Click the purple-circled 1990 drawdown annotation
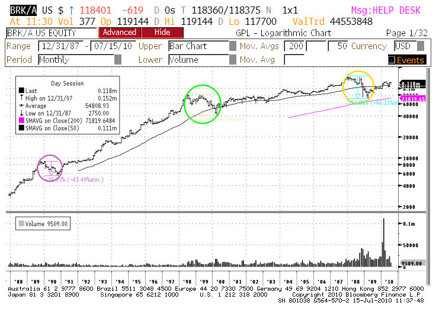The image size is (436, 312). pos(50,168)
